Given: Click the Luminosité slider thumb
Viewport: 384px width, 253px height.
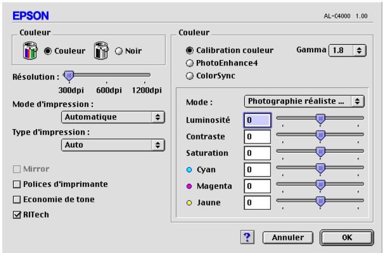Looking at the screenshot, I should click(x=320, y=119).
